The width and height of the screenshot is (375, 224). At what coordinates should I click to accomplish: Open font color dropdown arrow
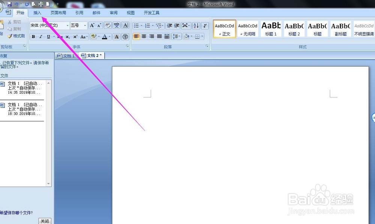[x=110, y=37]
